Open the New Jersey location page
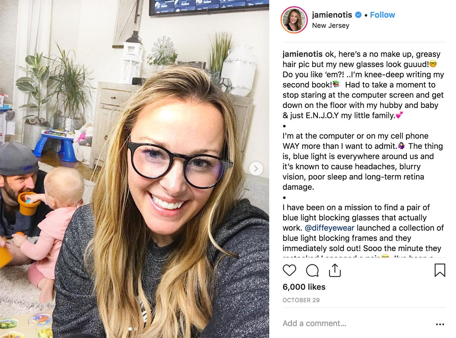The width and height of the screenshot is (456, 338). (x=330, y=25)
